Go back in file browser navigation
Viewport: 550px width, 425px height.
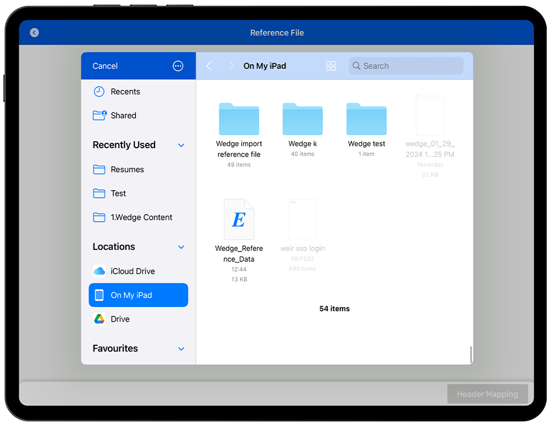(x=209, y=66)
